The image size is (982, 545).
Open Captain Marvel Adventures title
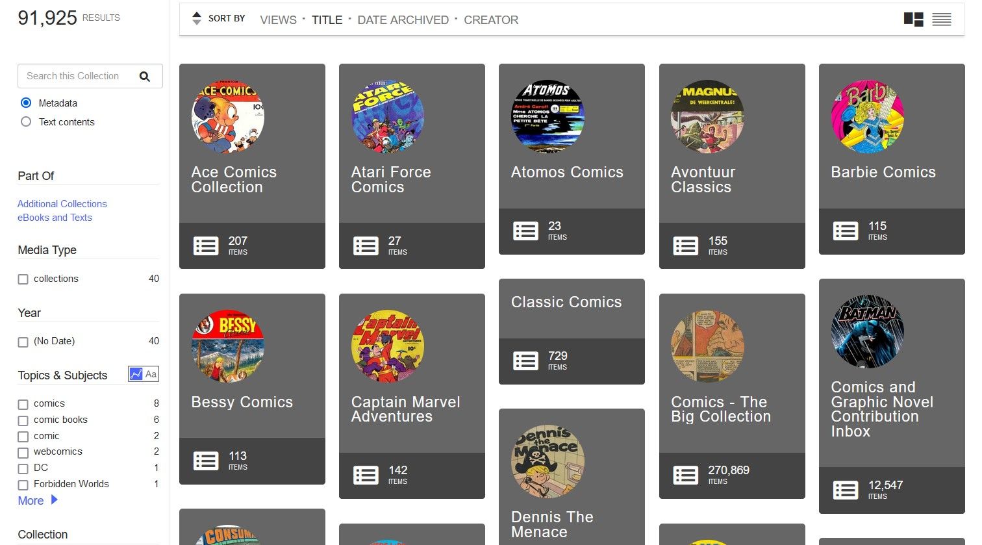(406, 409)
